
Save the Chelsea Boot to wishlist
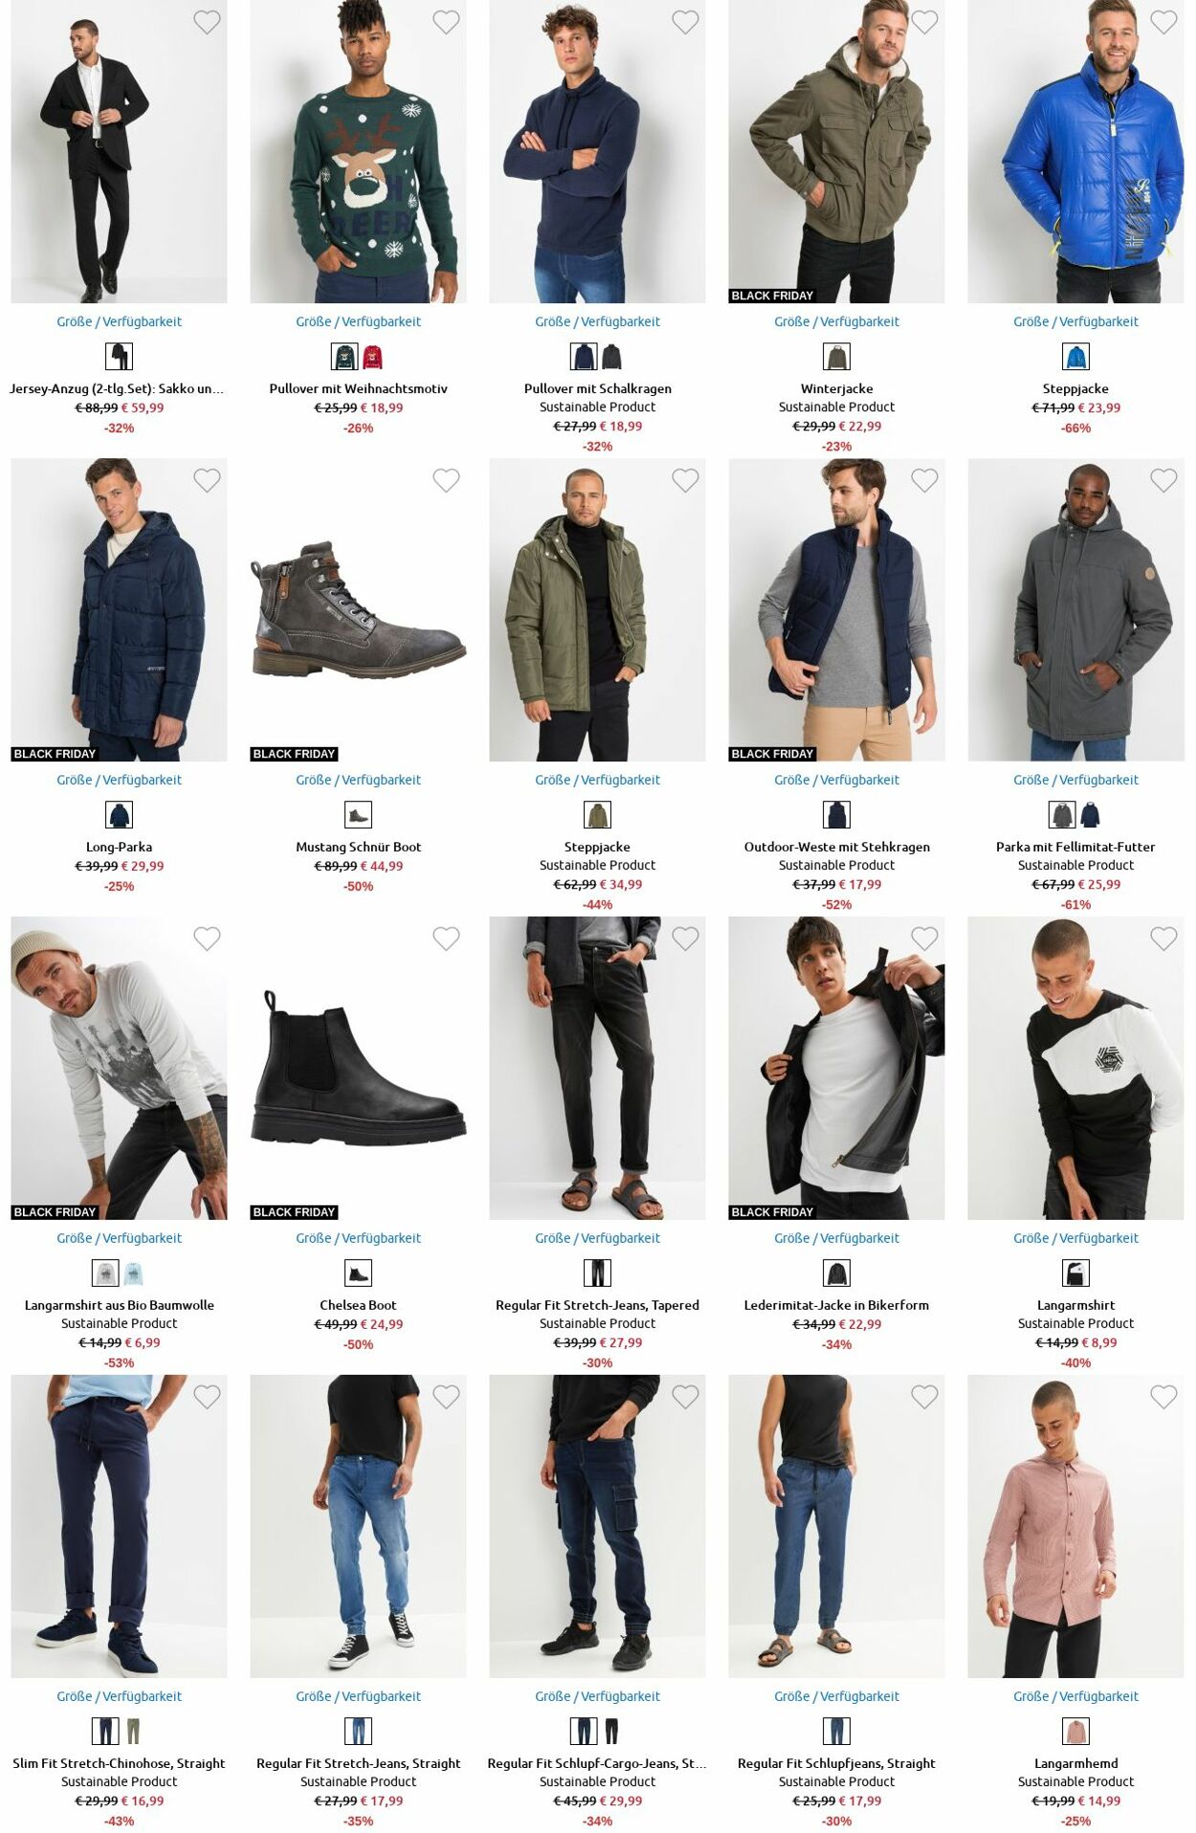click(446, 939)
